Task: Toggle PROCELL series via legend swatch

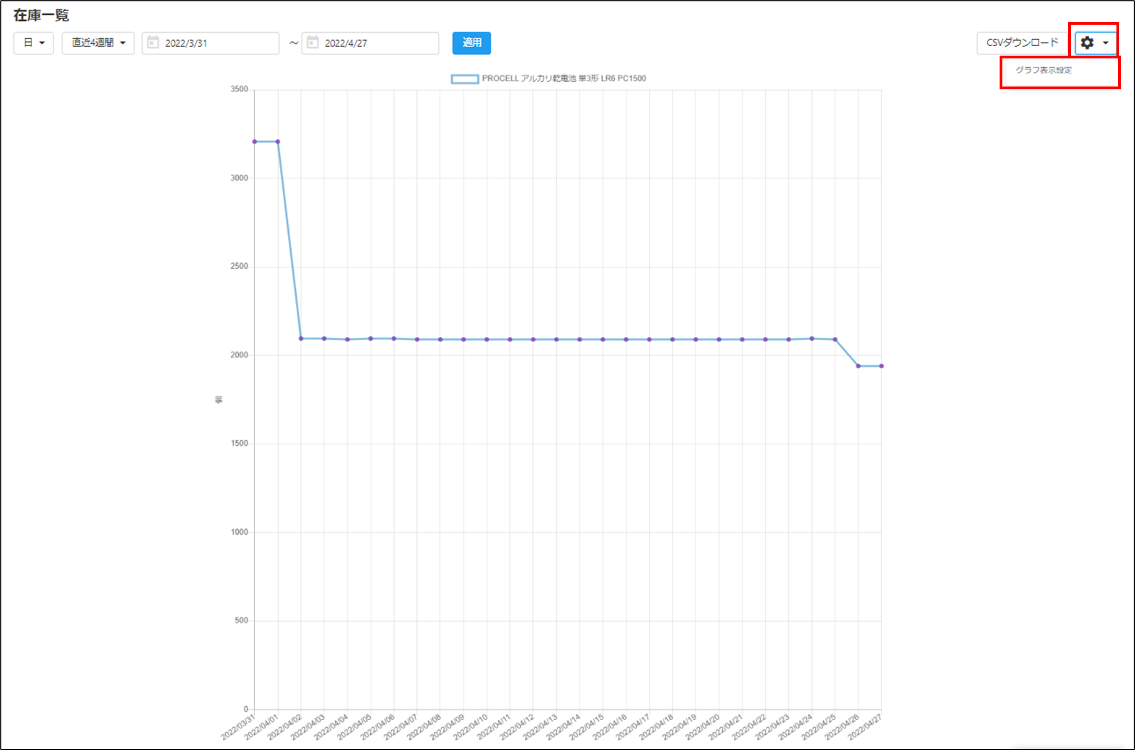Action: (x=465, y=79)
